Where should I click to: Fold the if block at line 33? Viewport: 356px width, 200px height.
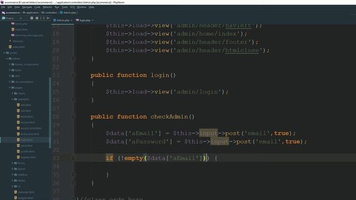73,158
